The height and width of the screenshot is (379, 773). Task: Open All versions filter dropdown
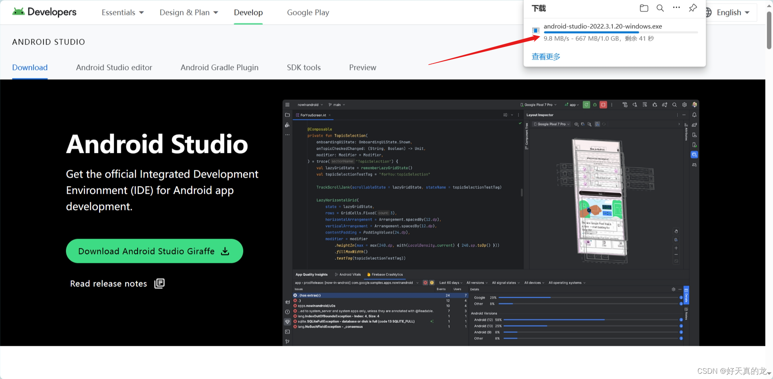(477, 283)
